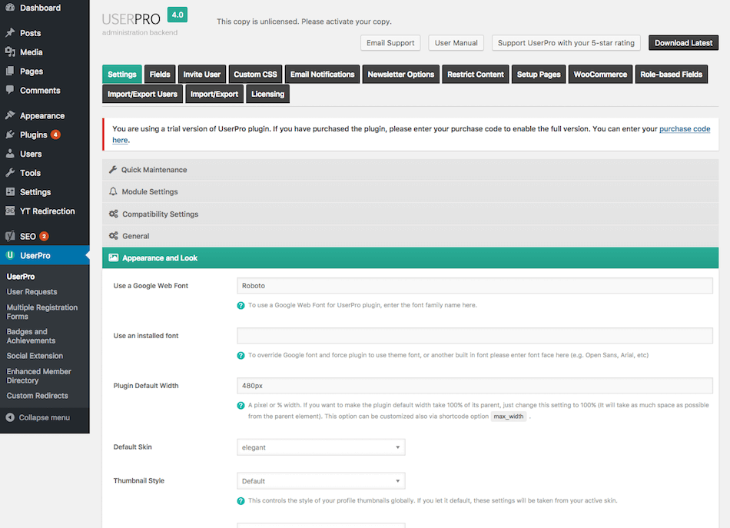Click the Tools icon in the admin menu
Screen dimensions: 730x528
pos(11,172)
